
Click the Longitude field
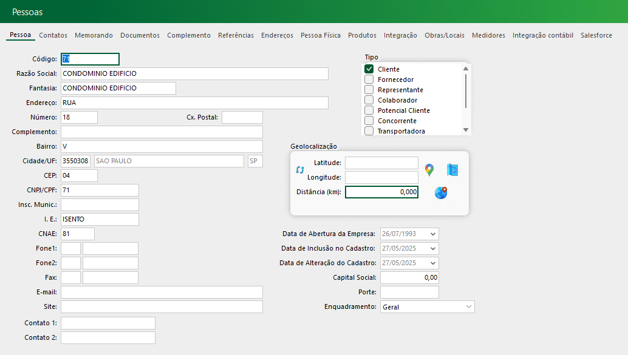(x=381, y=177)
